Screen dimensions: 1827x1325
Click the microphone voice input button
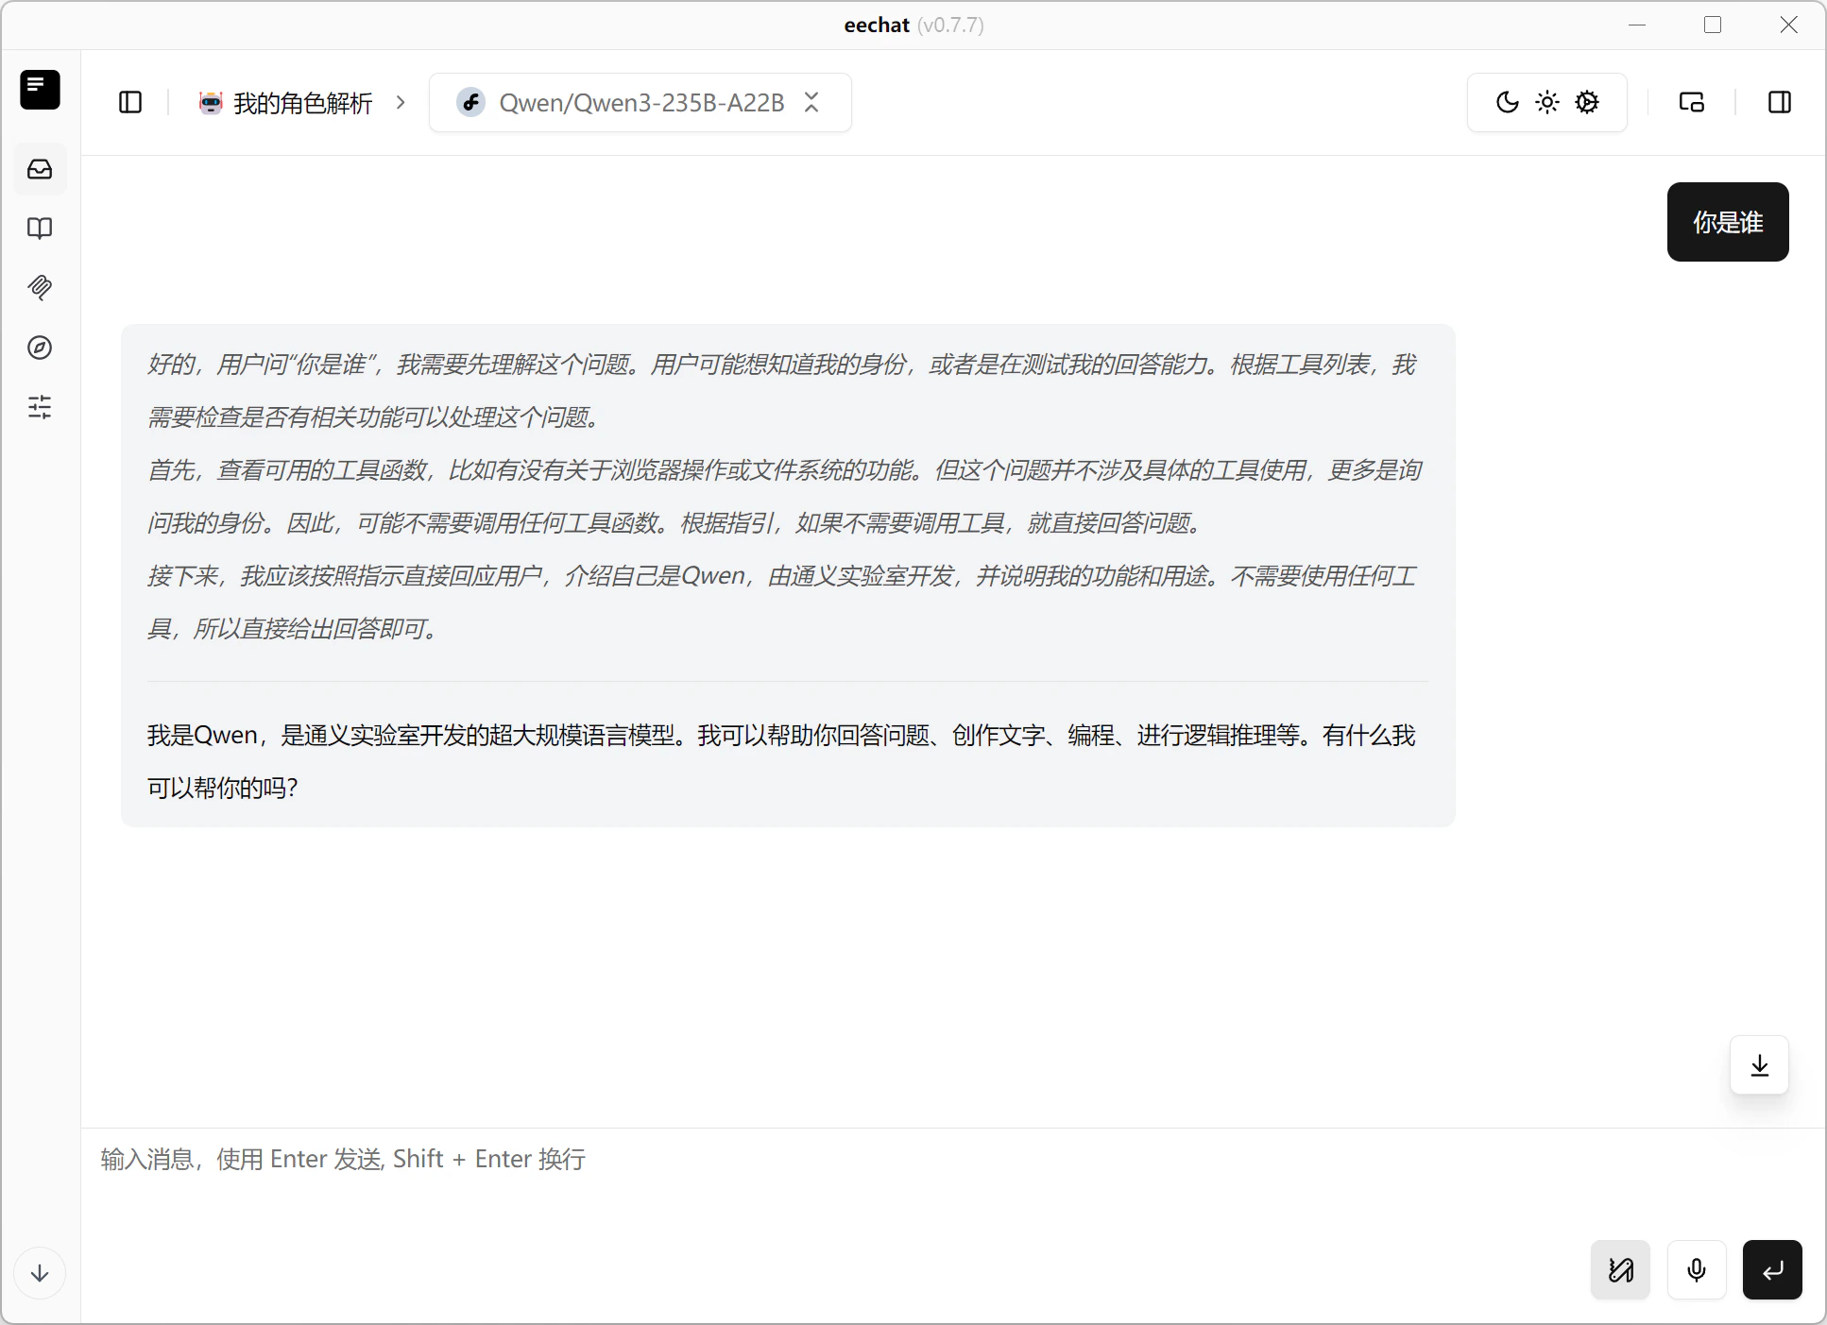pyautogui.click(x=1696, y=1270)
